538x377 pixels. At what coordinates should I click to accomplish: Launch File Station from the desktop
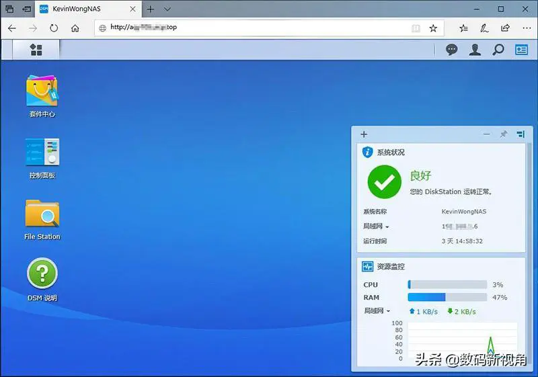42,214
